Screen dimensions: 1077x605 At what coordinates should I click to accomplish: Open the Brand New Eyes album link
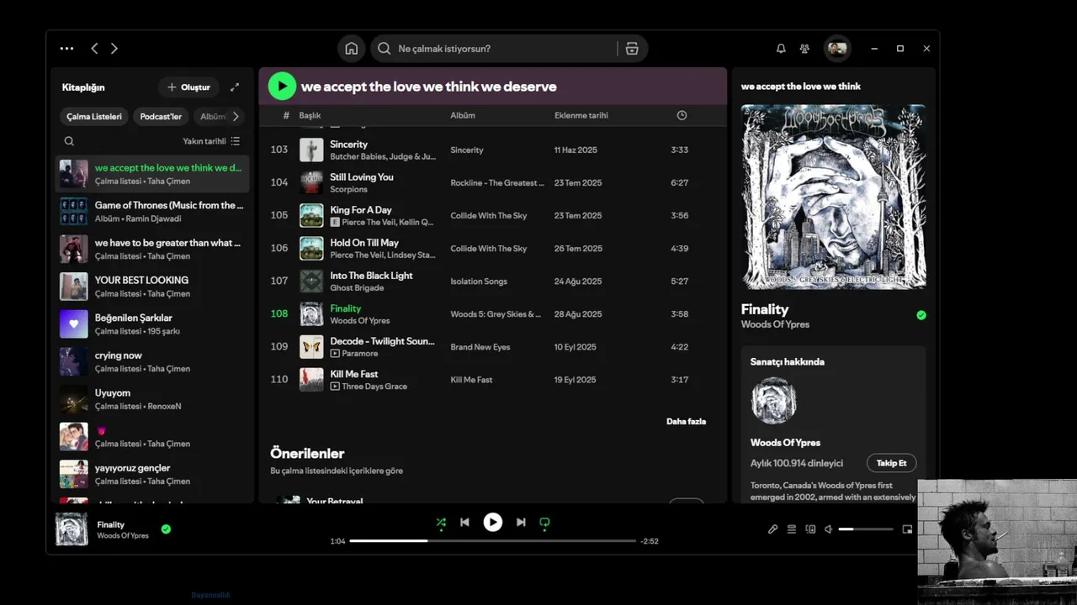coord(481,347)
